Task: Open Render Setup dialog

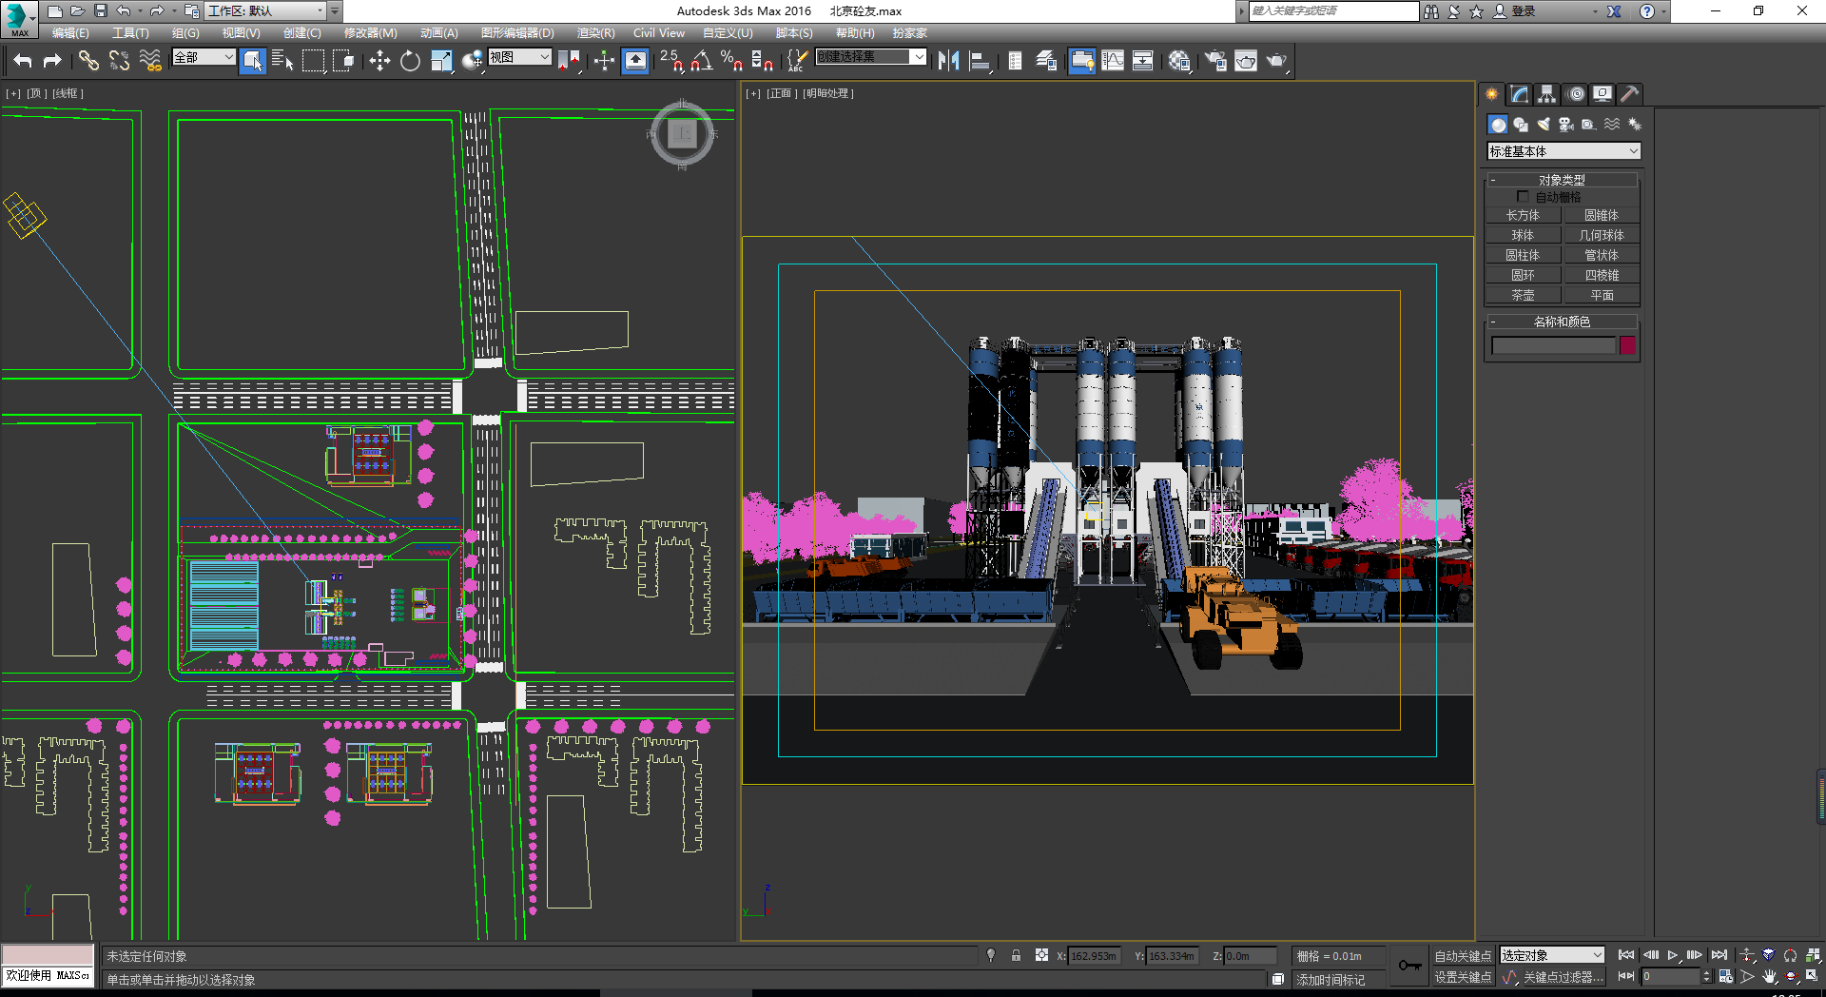Action: (1215, 61)
